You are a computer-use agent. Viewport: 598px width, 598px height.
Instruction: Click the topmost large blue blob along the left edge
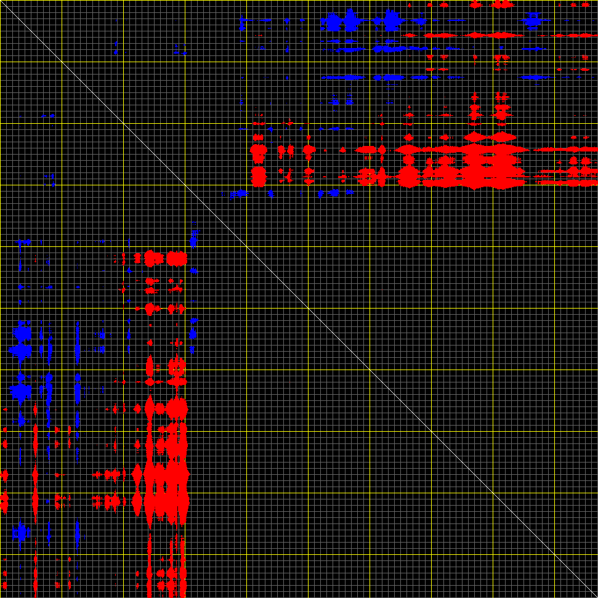(x=23, y=333)
